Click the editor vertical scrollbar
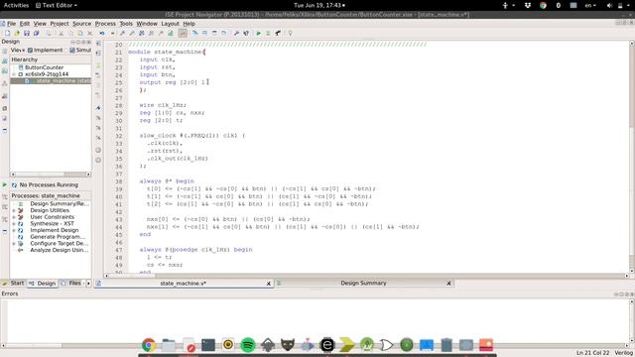 point(631,157)
